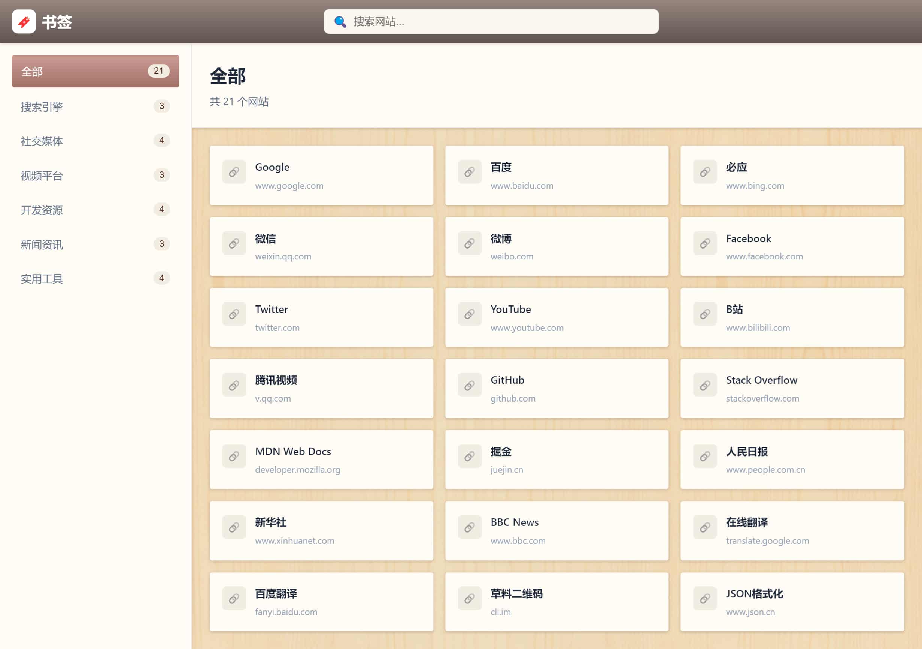The height and width of the screenshot is (649, 922).
Task: Open stackoverflow.com URL text
Action: (x=762, y=399)
